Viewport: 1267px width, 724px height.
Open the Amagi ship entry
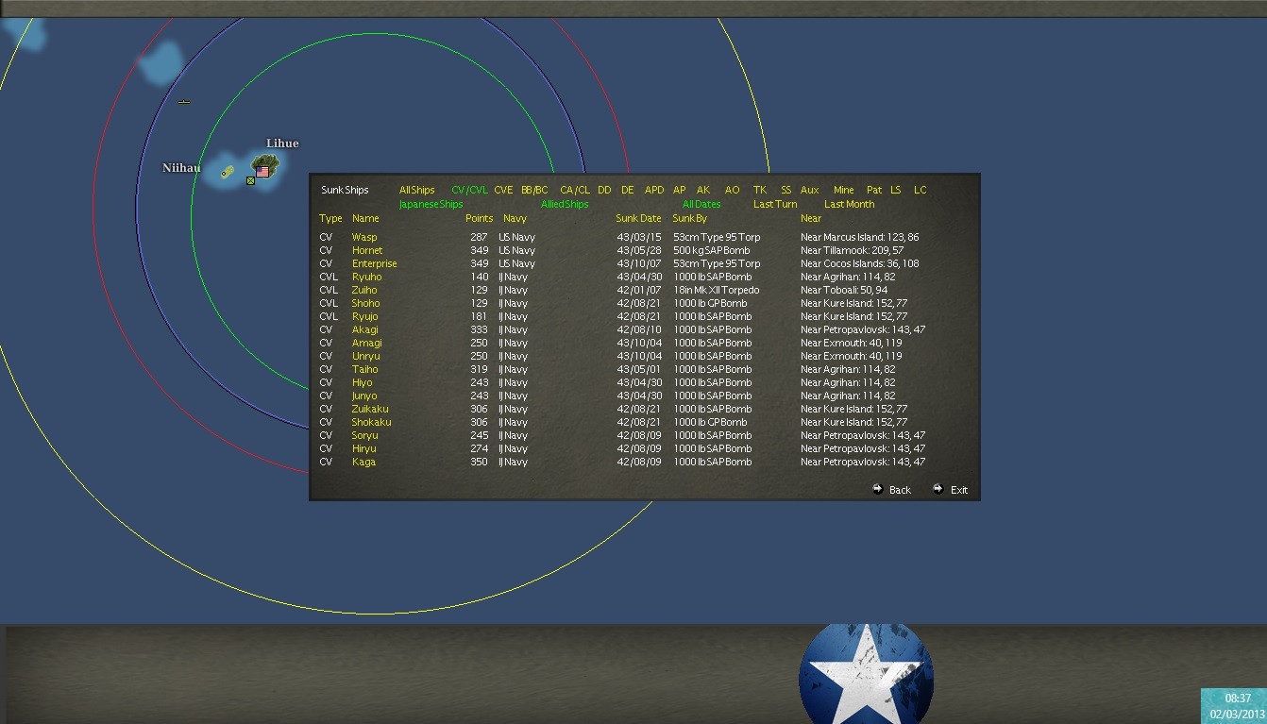click(367, 343)
